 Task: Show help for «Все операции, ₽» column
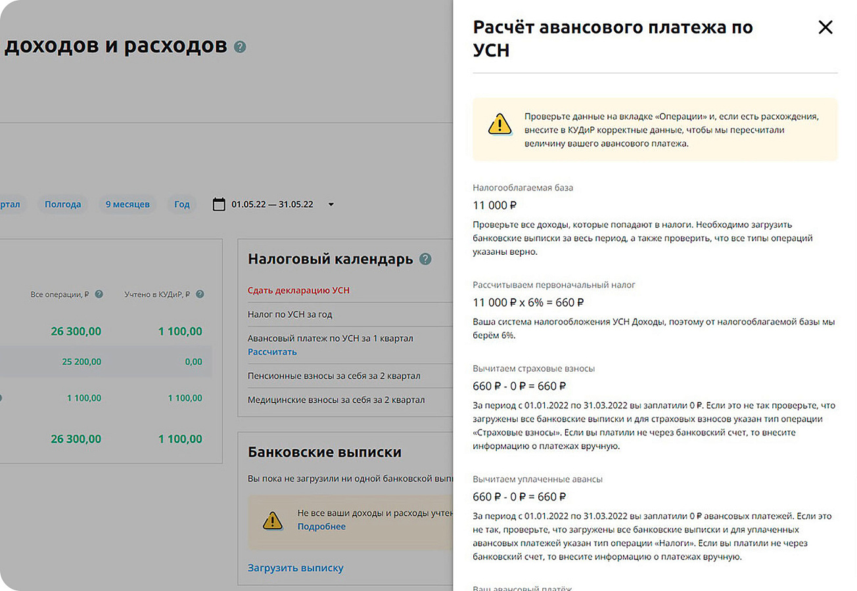pyautogui.click(x=99, y=294)
